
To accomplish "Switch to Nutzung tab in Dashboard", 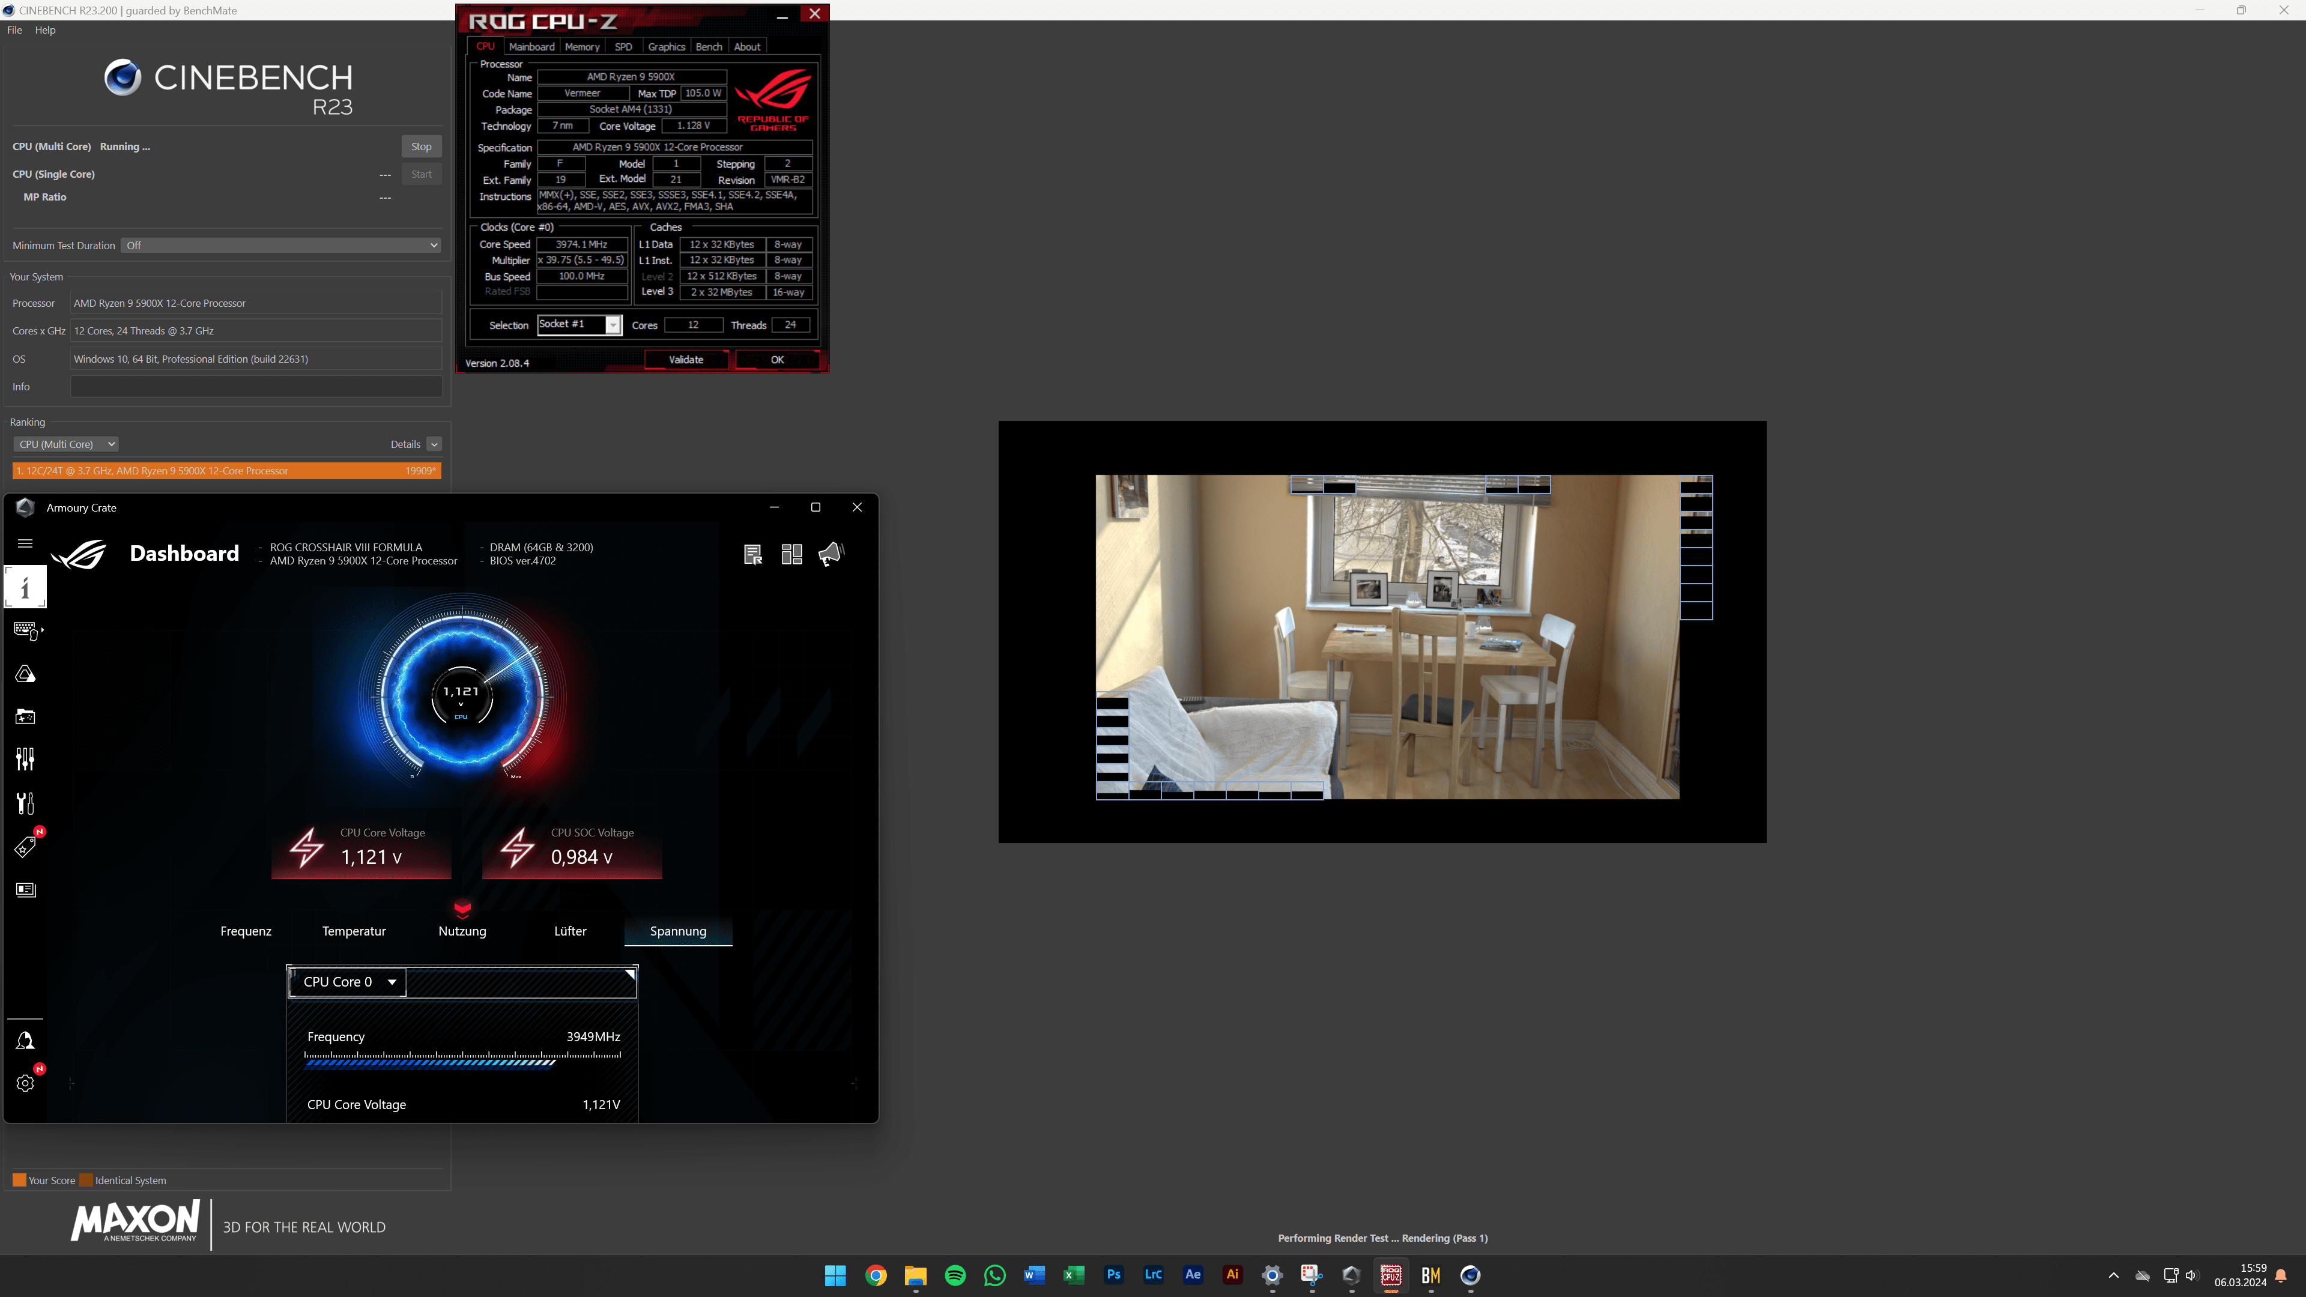I will click(462, 931).
